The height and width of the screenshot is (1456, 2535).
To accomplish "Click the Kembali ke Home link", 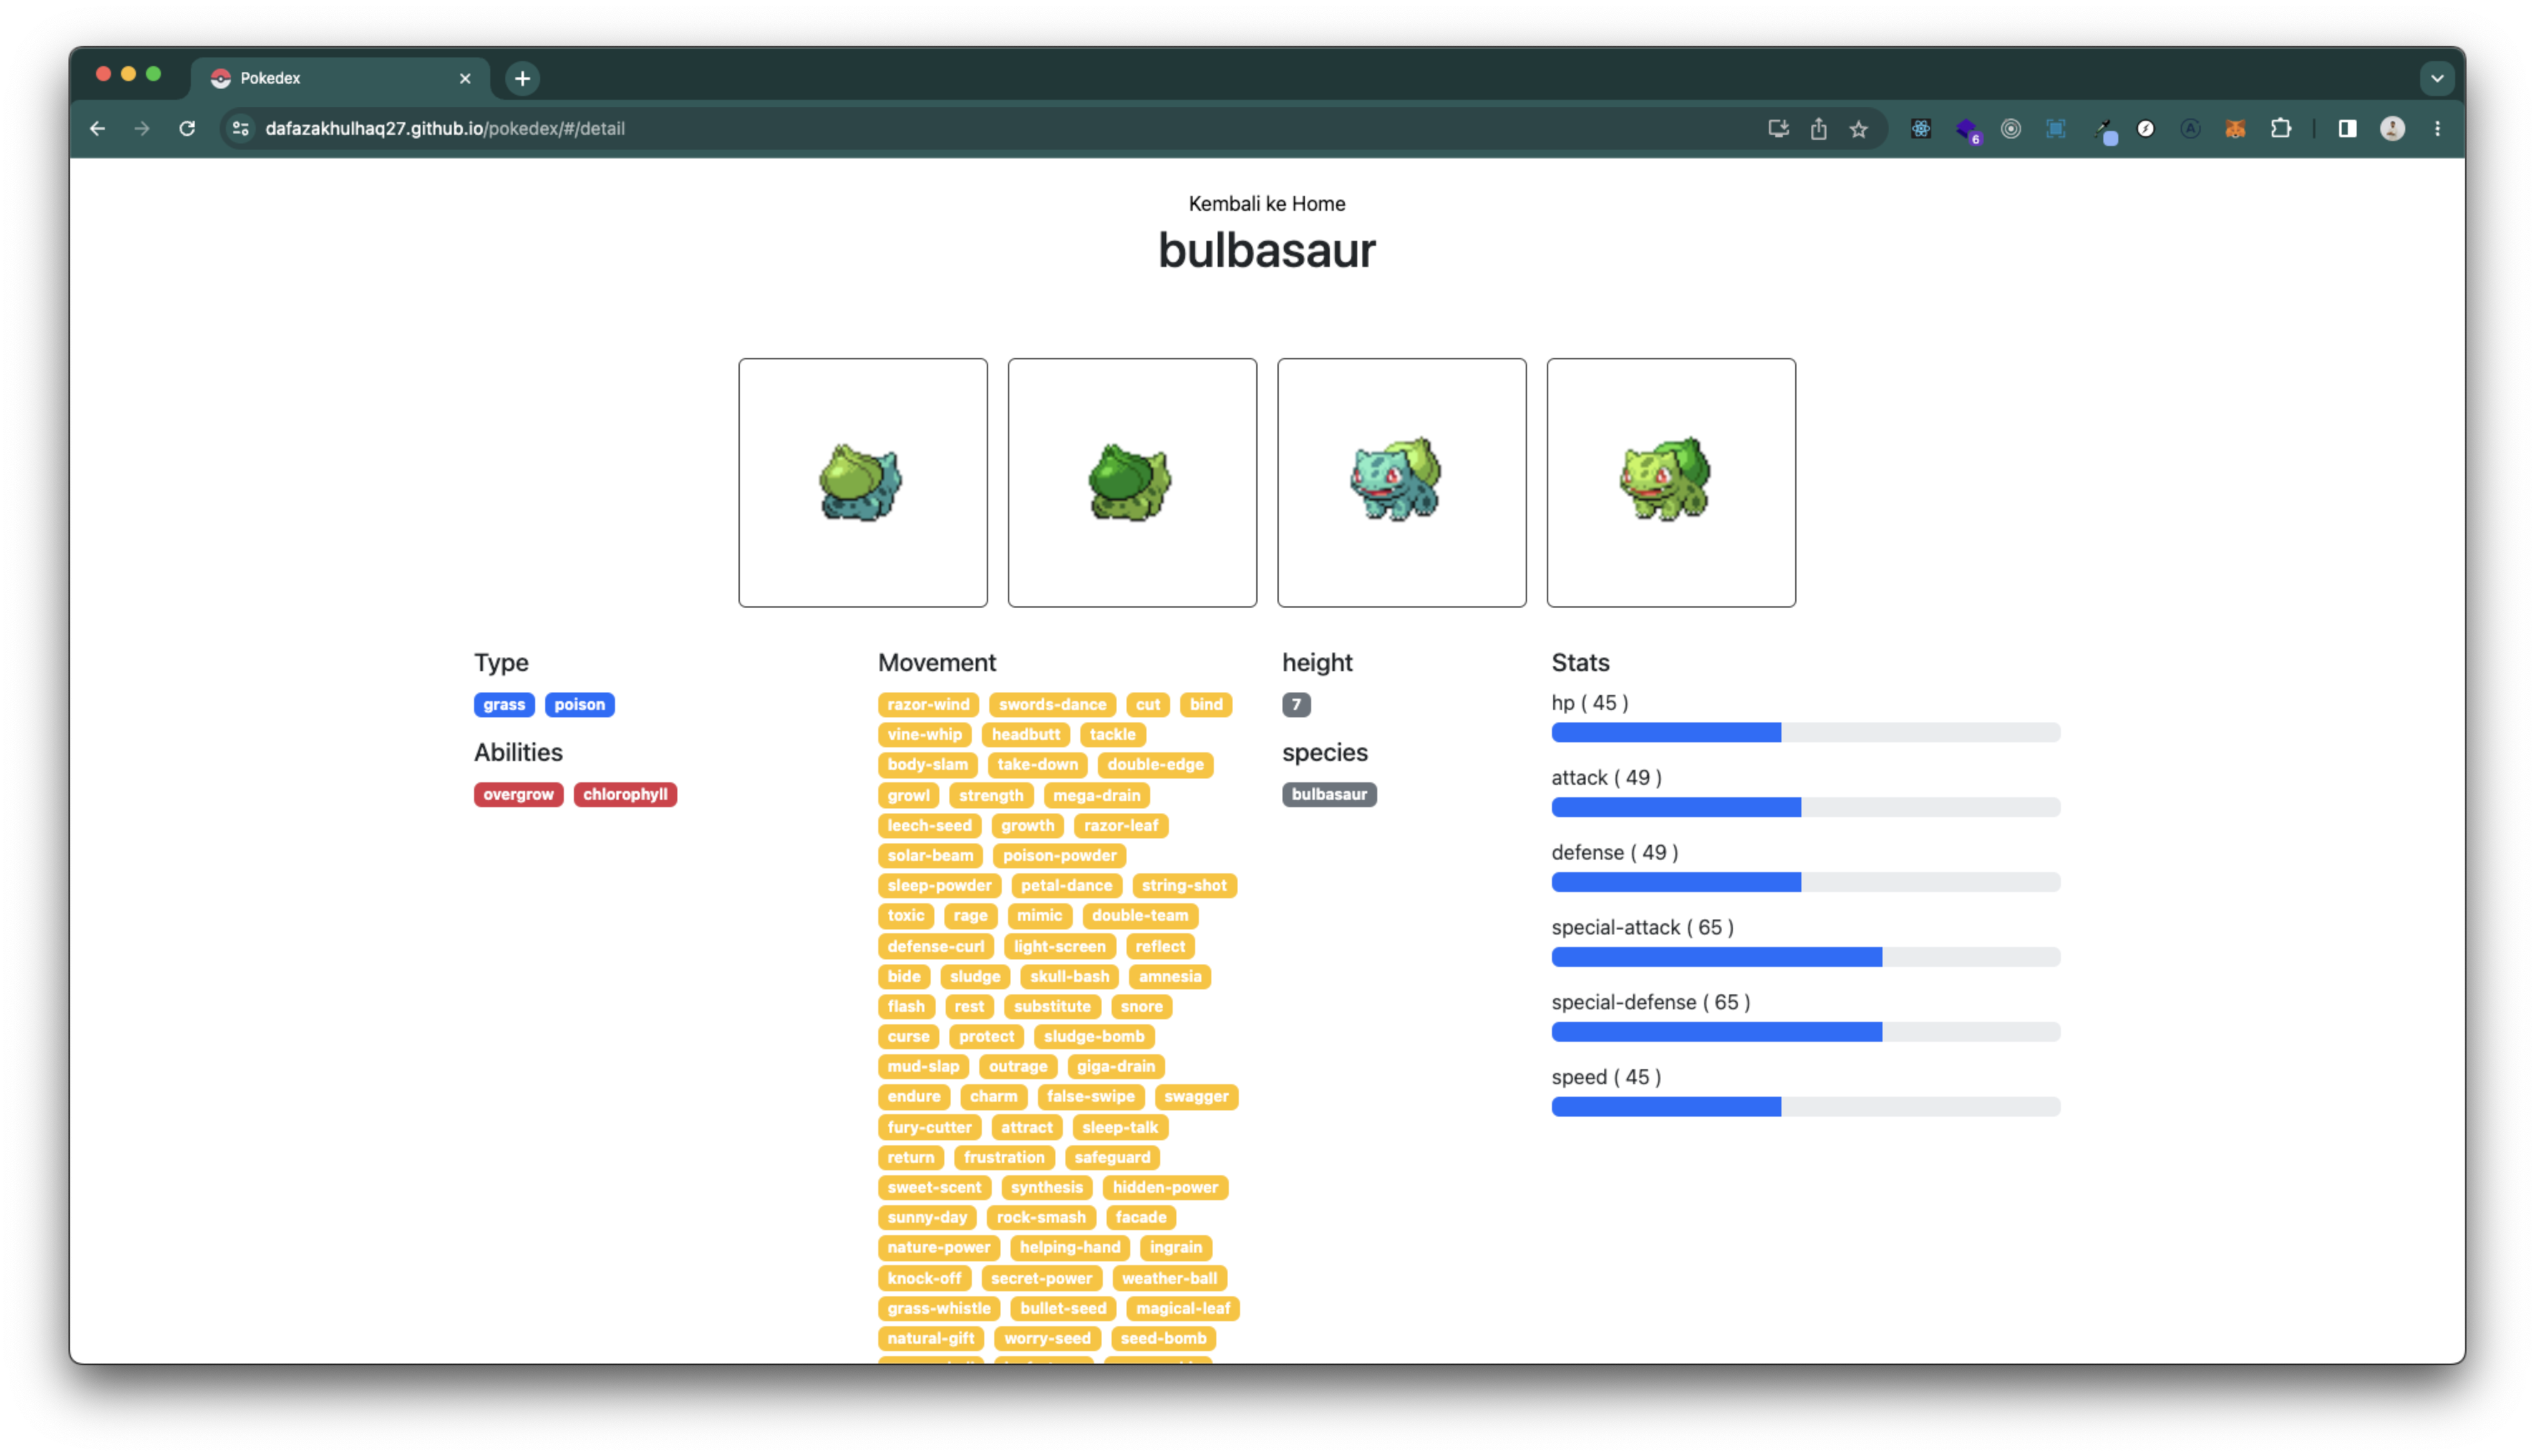I will [x=1266, y=203].
